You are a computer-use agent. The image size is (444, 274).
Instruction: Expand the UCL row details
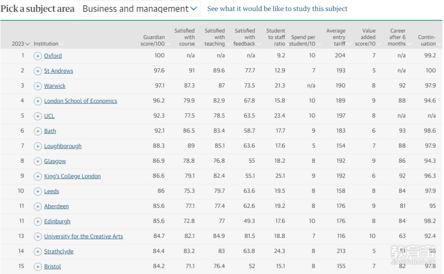(38, 116)
